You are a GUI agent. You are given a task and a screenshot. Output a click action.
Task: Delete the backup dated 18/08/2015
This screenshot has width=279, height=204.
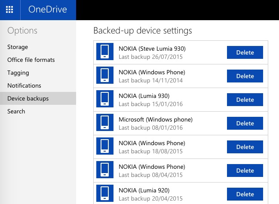point(245,147)
